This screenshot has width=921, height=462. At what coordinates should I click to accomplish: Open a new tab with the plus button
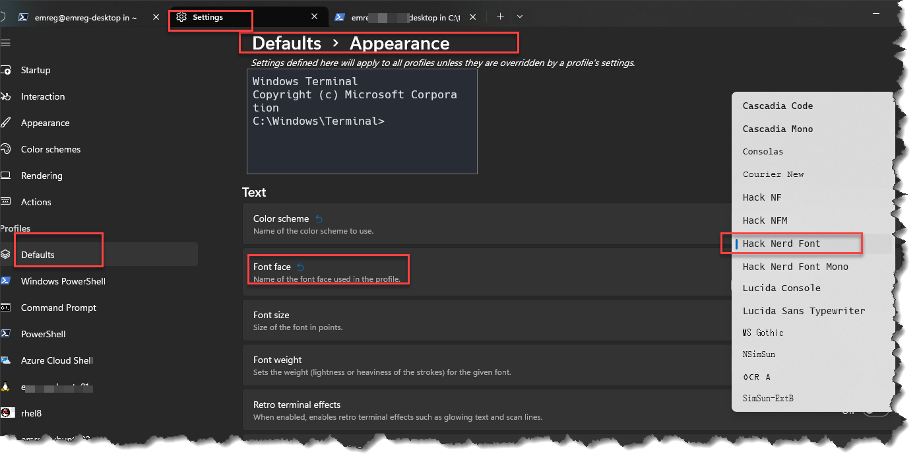(500, 16)
